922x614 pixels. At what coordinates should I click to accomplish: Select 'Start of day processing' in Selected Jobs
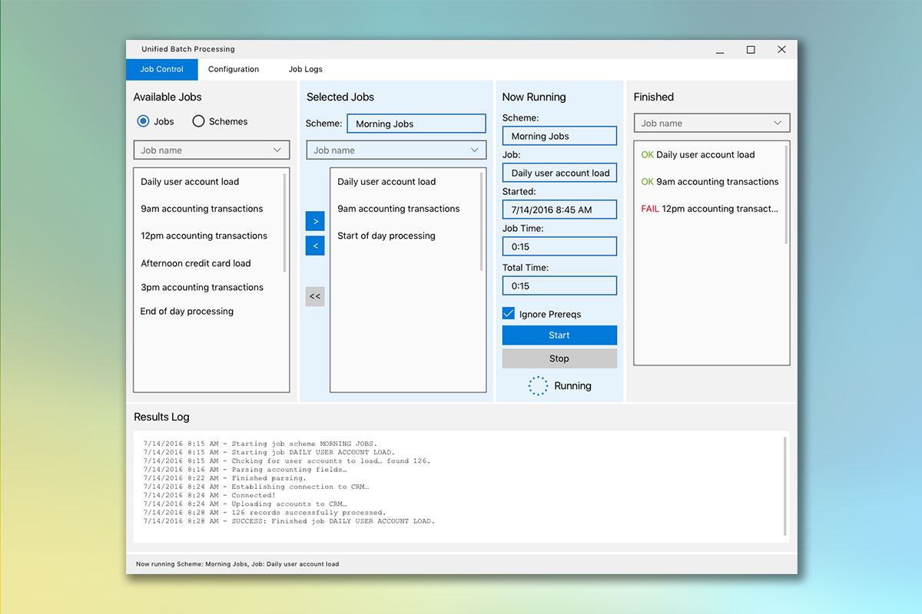(x=386, y=236)
